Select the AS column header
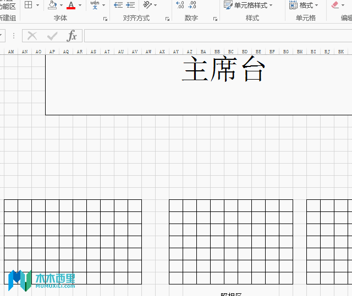The width and height of the screenshot is (352, 296). pyautogui.click(x=94, y=52)
